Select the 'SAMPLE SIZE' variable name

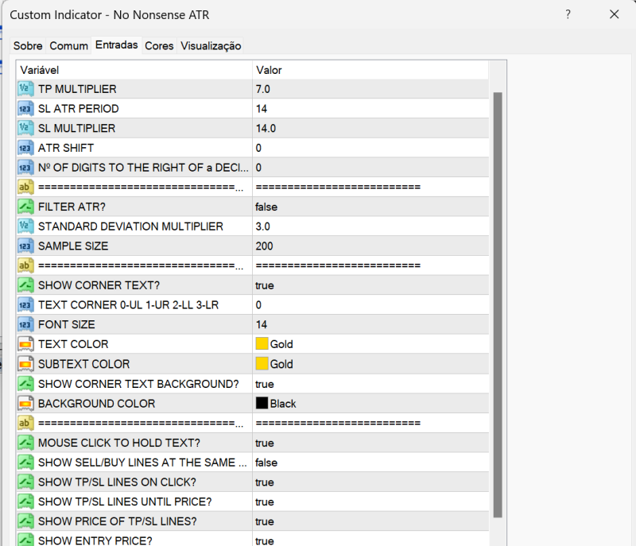point(73,246)
